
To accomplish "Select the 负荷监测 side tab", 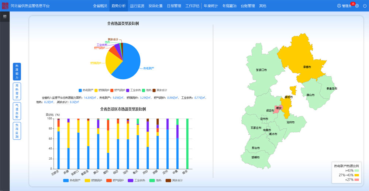I will 17,131.
